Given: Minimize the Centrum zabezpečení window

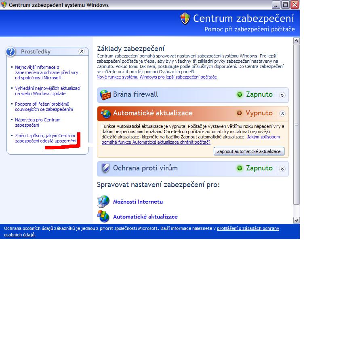Looking at the screenshot, I should 276,4.
